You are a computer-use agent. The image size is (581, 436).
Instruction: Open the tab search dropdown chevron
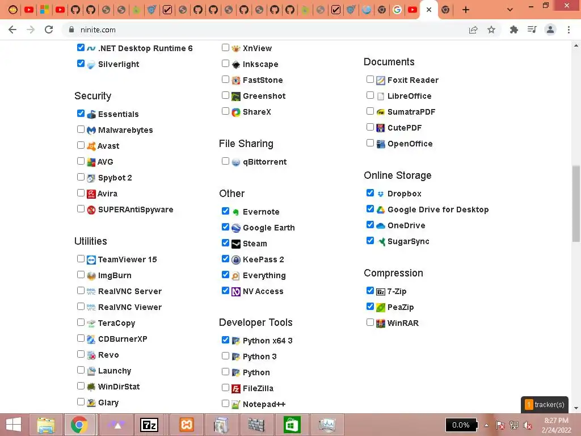510,10
